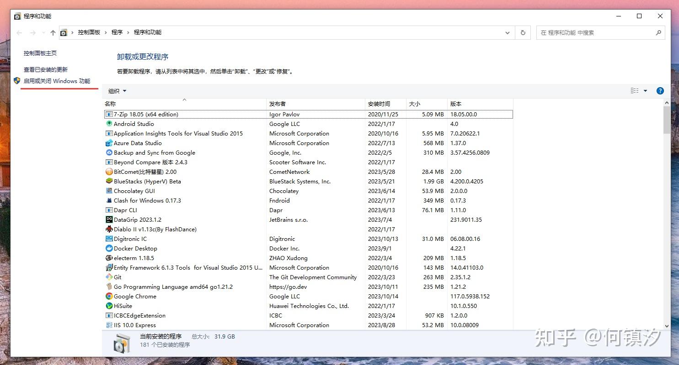Navigate to 控制面板 in the breadcrumb
The width and height of the screenshot is (679, 365).
(x=89, y=32)
